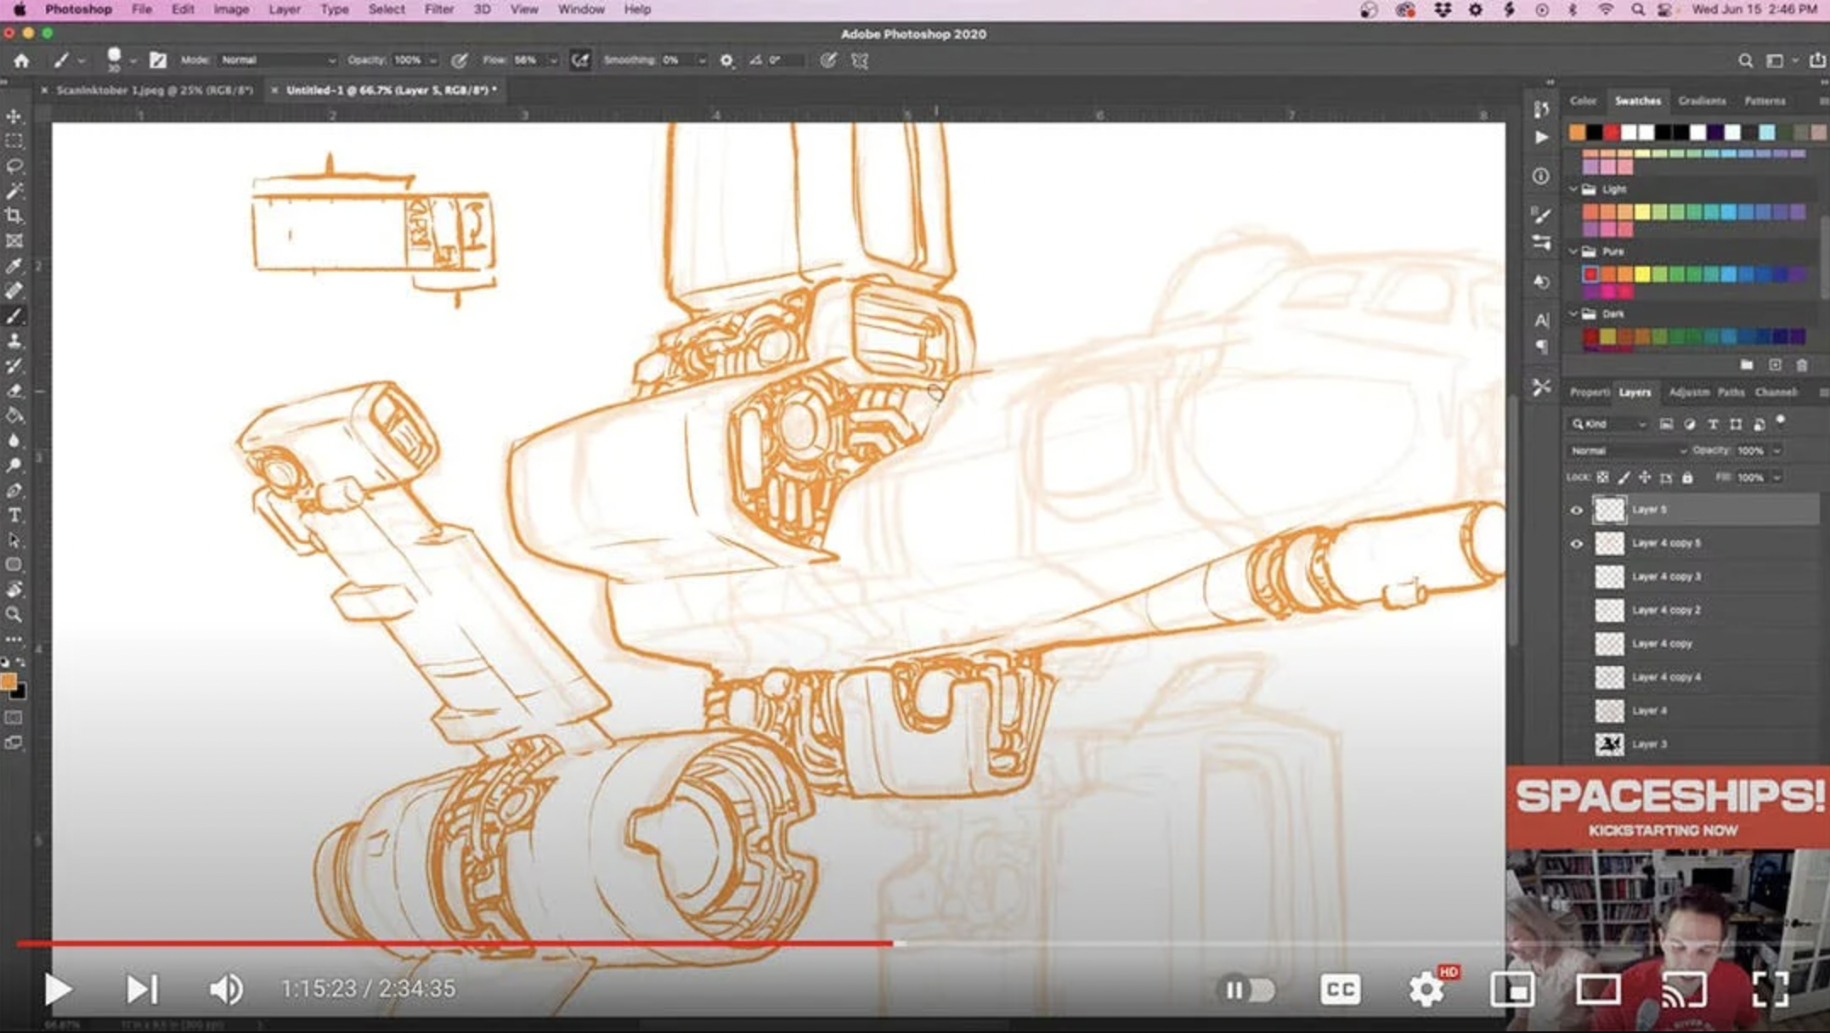The image size is (1830, 1033).
Task: Toggle airbrush build-up effects in options bar
Action: coord(580,60)
